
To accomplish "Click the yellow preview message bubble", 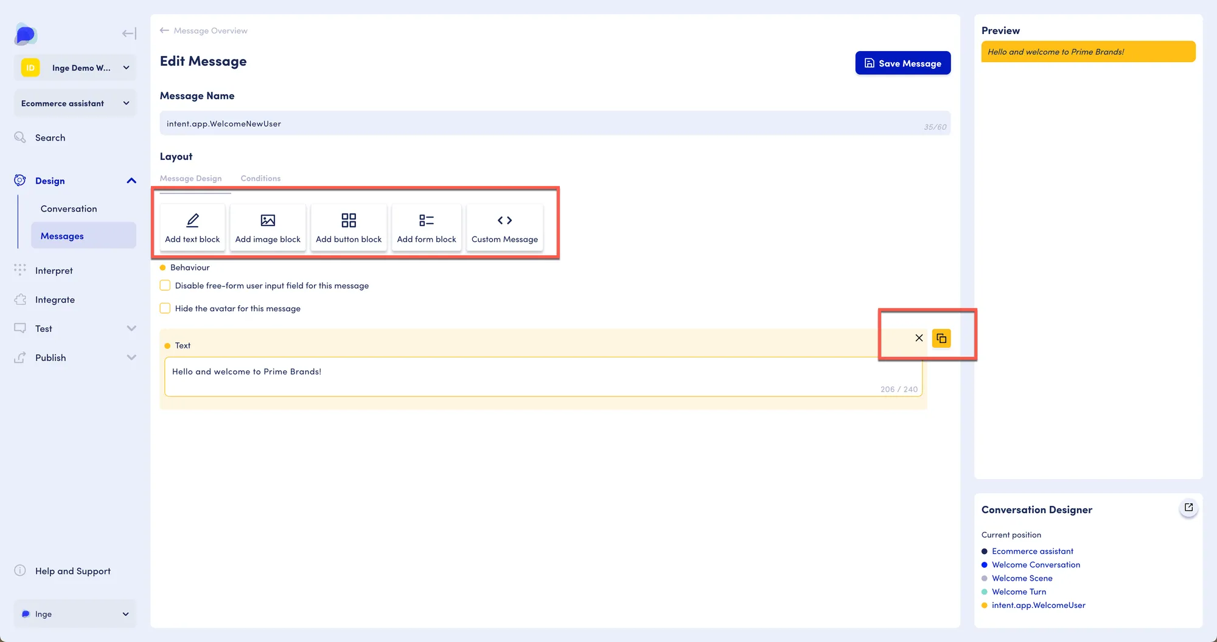I will 1088,52.
